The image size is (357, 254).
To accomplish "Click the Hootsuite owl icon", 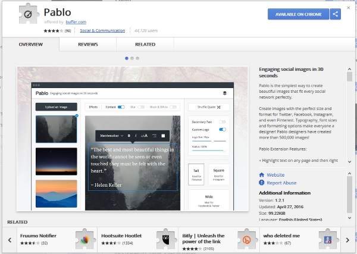I will pyautogui.click(x=166, y=240).
